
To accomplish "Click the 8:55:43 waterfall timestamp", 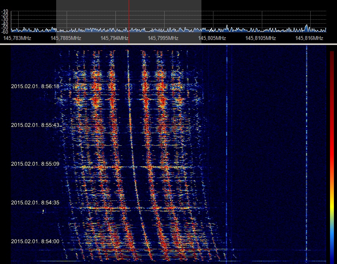I will tap(35, 125).
